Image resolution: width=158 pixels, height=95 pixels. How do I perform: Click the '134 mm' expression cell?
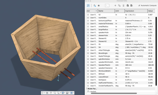[x=128, y=32]
